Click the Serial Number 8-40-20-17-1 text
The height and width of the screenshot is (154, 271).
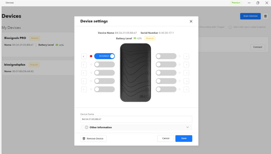(157, 33)
